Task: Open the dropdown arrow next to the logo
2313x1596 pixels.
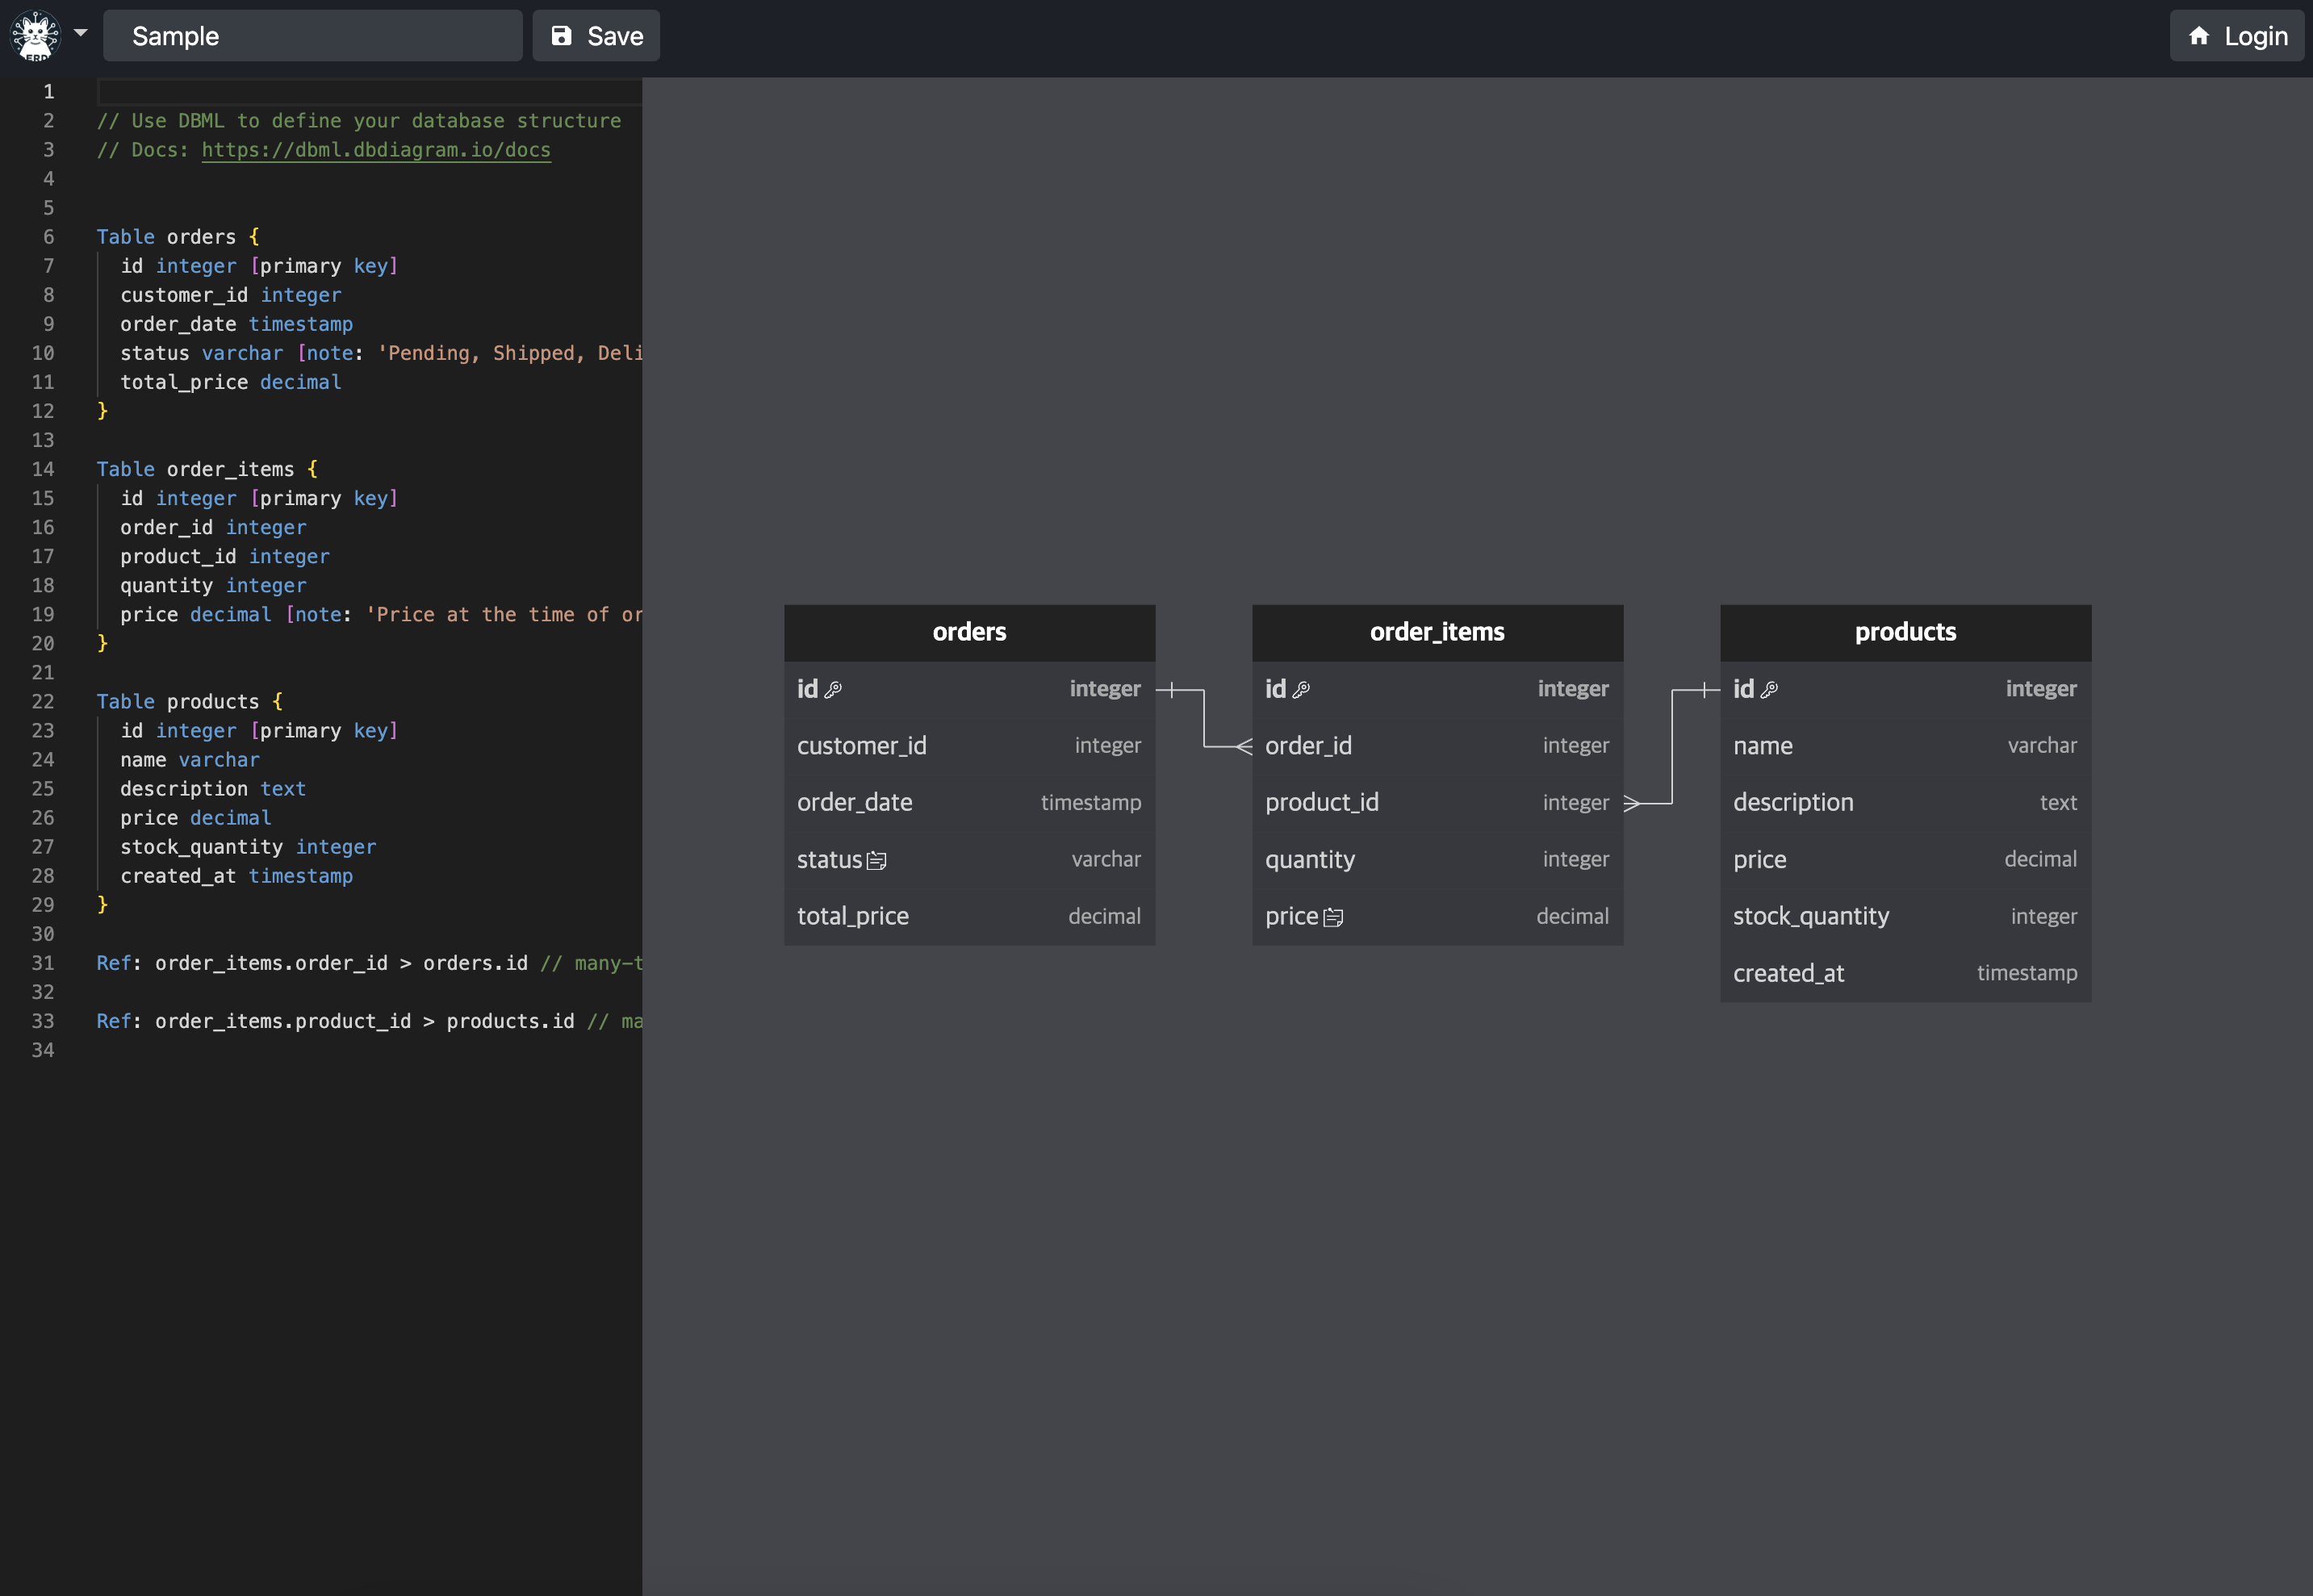Action: coord(80,35)
